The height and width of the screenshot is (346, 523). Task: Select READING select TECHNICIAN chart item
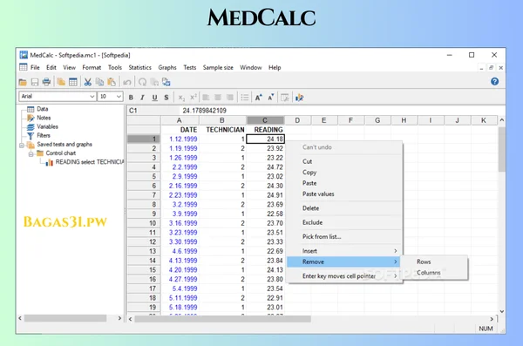pyautogui.click(x=90, y=162)
